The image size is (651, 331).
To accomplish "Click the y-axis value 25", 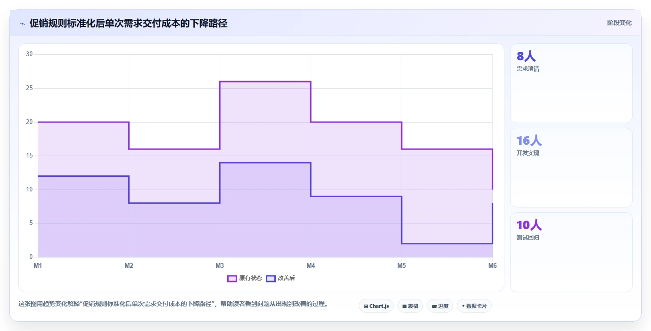I will (29, 88).
